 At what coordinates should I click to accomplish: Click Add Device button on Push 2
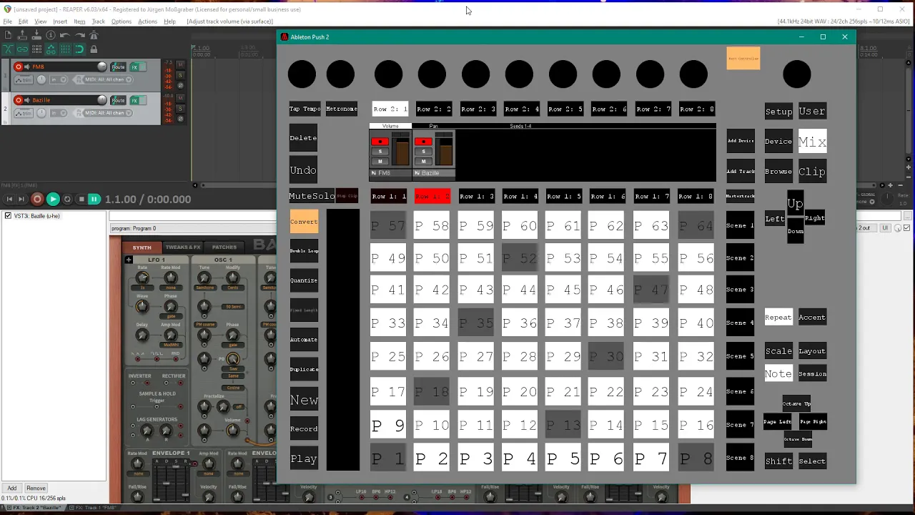741,141
